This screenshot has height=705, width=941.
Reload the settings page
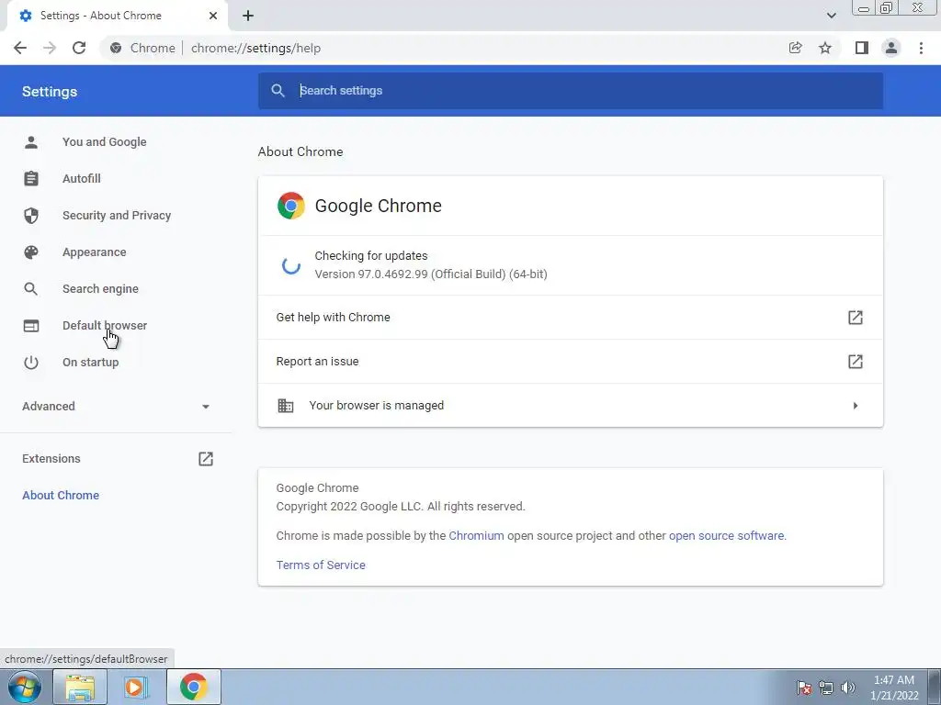[79, 48]
